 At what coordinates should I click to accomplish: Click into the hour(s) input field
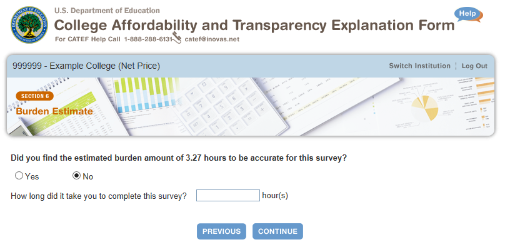(227, 196)
